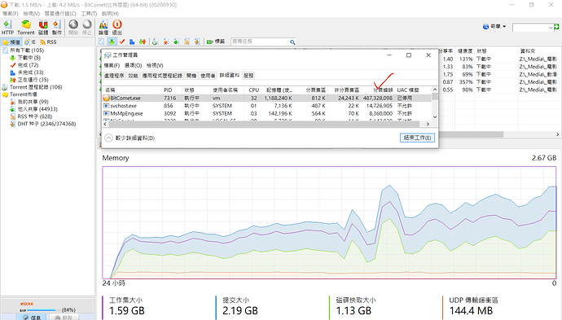Click the 搜尋任務 search input field
Screen dimensions: 562x320
pyautogui.click(x=260, y=42)
